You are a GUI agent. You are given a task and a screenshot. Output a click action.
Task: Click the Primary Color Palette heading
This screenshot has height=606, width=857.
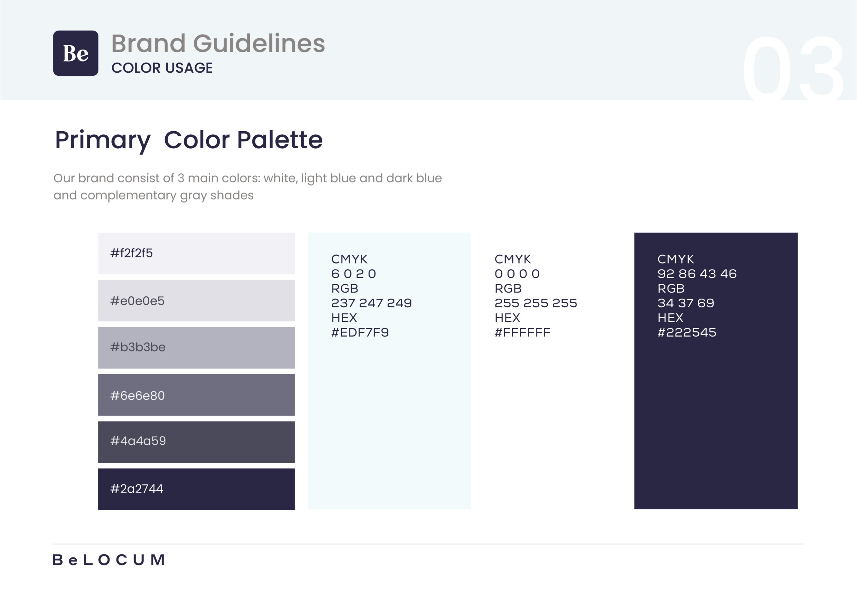[x=188, y=140]
